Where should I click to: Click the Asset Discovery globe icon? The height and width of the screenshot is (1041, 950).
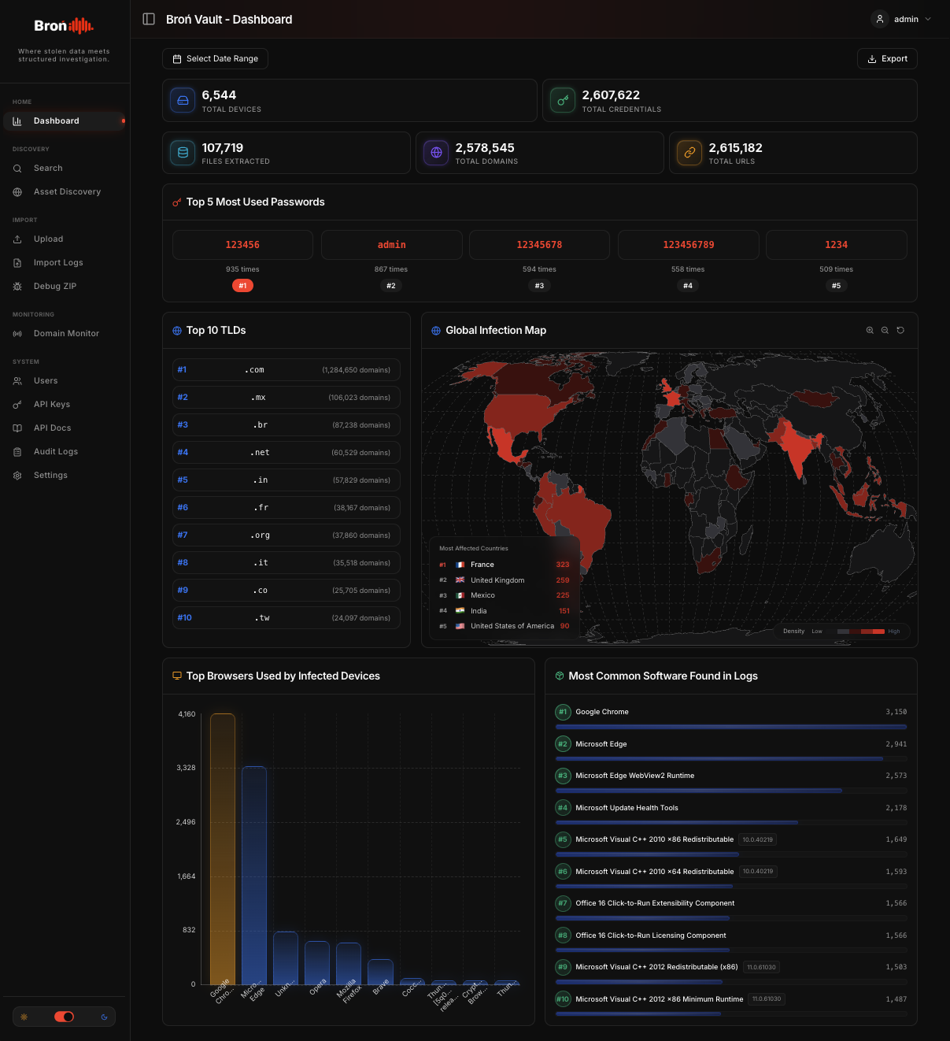point(17,192)
